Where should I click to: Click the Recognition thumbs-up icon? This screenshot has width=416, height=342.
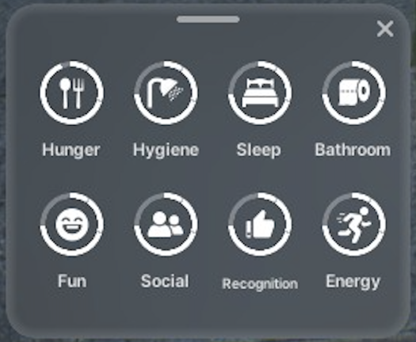pyautogui.click(x=260, y=224)
